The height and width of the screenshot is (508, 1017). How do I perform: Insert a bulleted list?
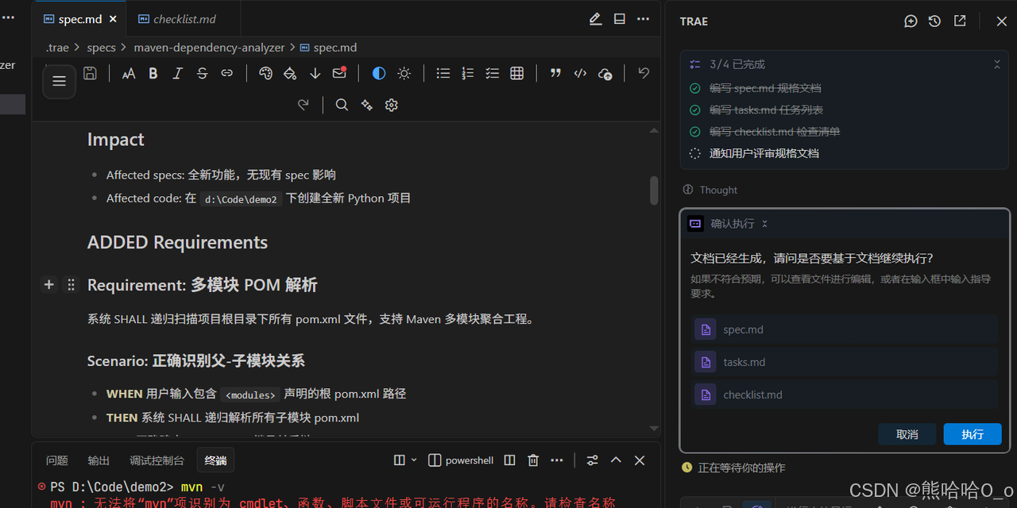[x=443, y=73]
